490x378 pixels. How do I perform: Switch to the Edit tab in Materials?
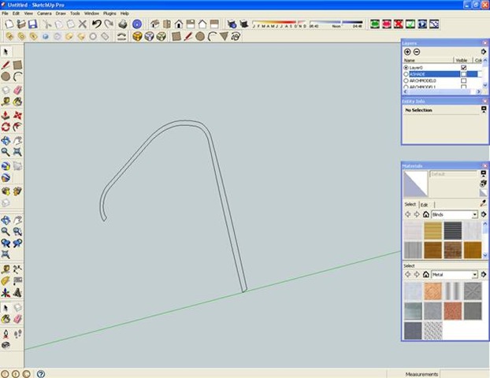click(424, 204)
